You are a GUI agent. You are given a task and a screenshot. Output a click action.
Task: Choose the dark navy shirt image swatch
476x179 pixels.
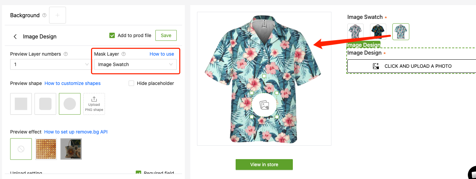378,32
